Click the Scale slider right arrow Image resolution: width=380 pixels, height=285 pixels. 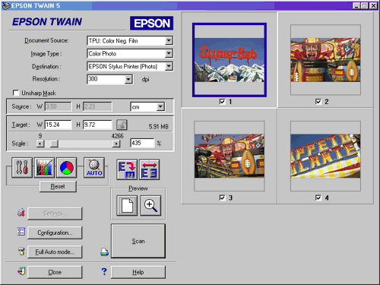(x=116, y=144)
